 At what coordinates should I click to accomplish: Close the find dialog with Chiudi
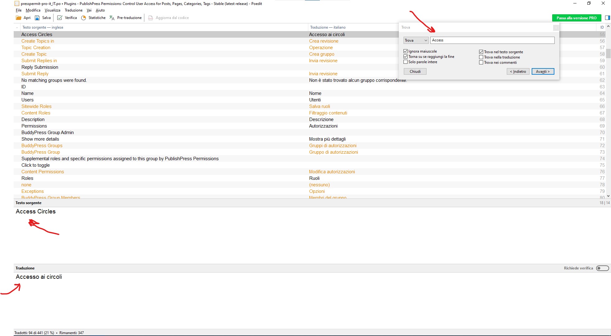415,71
